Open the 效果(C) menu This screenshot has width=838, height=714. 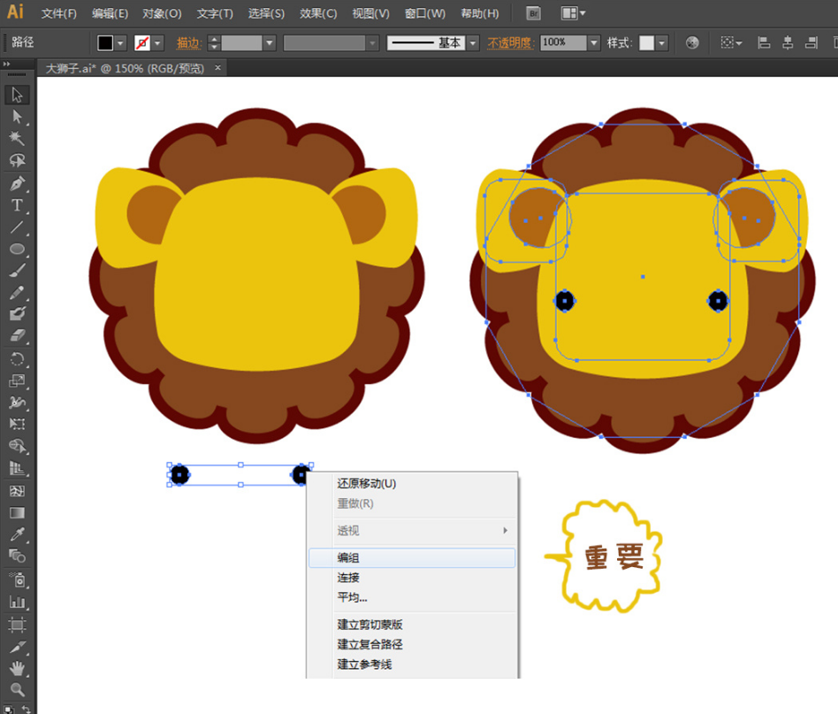318,13
